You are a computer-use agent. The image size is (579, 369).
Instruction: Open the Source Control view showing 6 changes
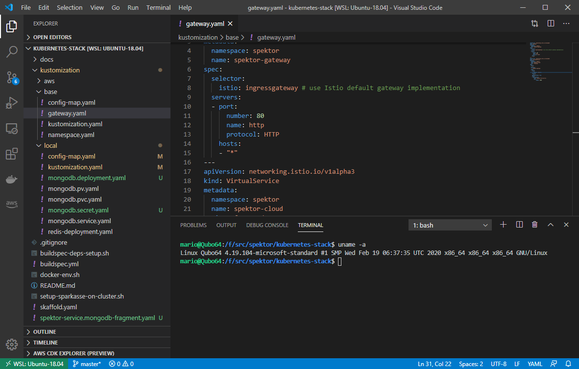[12, 78]
